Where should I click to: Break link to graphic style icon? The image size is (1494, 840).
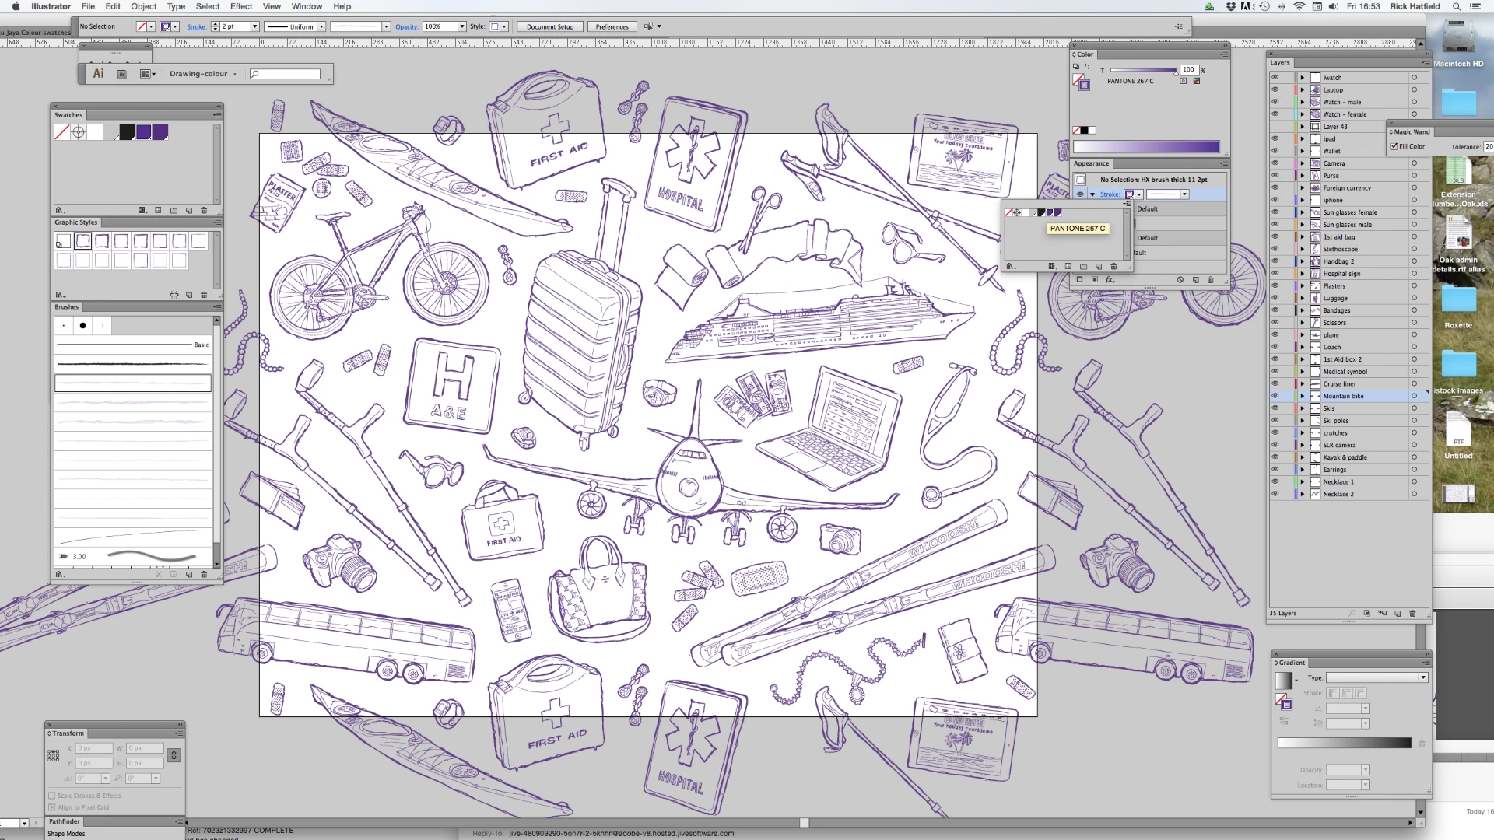[x=174, y=295]
